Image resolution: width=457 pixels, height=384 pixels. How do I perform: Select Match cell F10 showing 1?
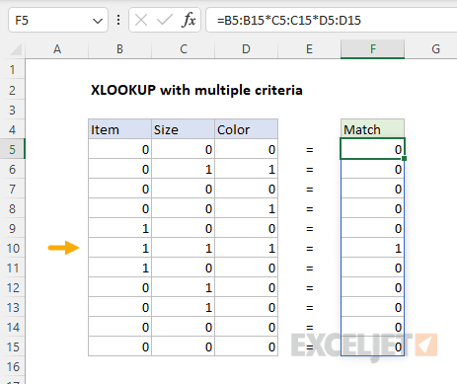pyautogui.click(x=372, y=248)
